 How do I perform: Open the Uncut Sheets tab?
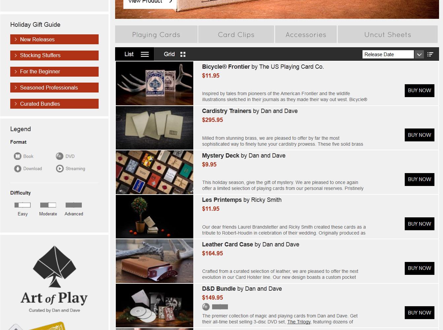(x=388, y=34)
